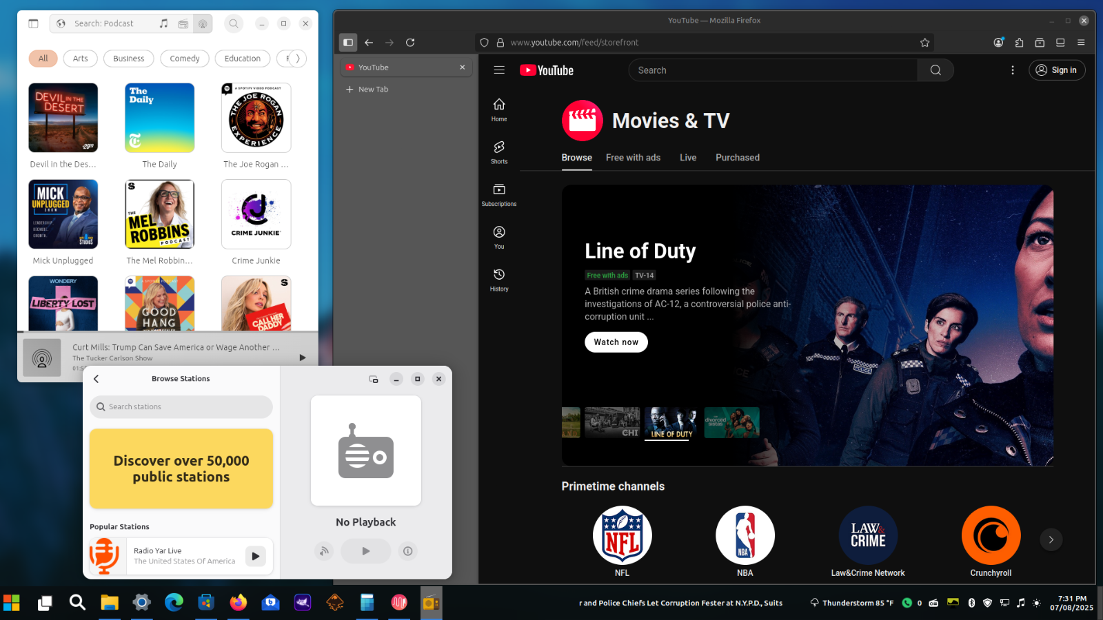Toggle the podcast app sidebar panel
The width and height of the screenshot is (1103, 620).
(33, 23)
